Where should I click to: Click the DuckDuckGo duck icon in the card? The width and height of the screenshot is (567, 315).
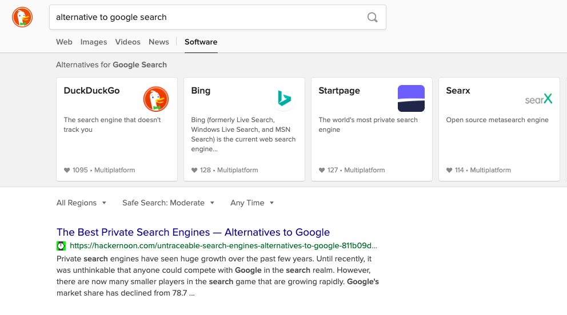point(156,99)
